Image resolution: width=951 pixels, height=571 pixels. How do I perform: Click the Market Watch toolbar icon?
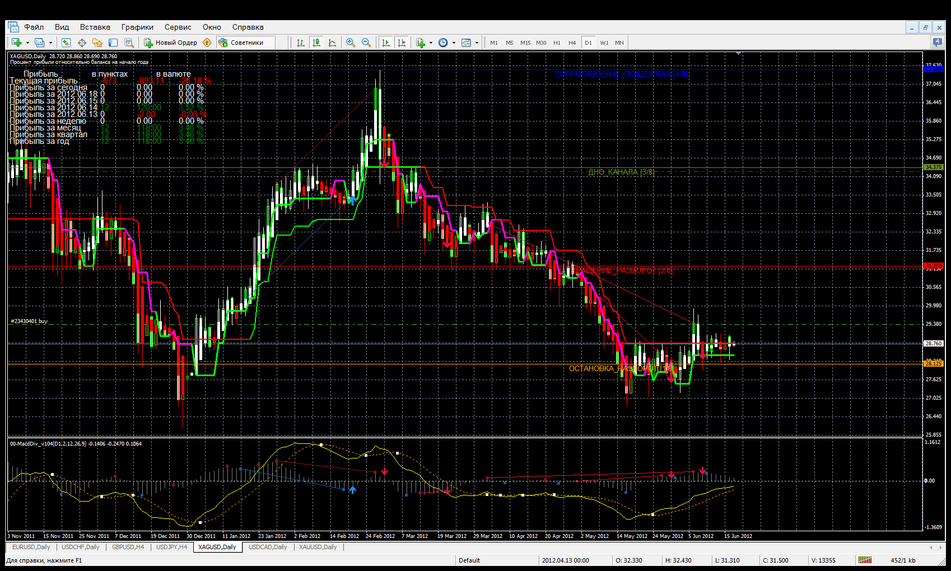tap(66, 43)
